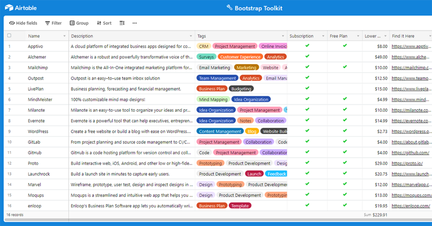Toggle Subscription checkmark for Alchemer
The image size is (432, 226).
pyautogui.click(x=307, y=56)
